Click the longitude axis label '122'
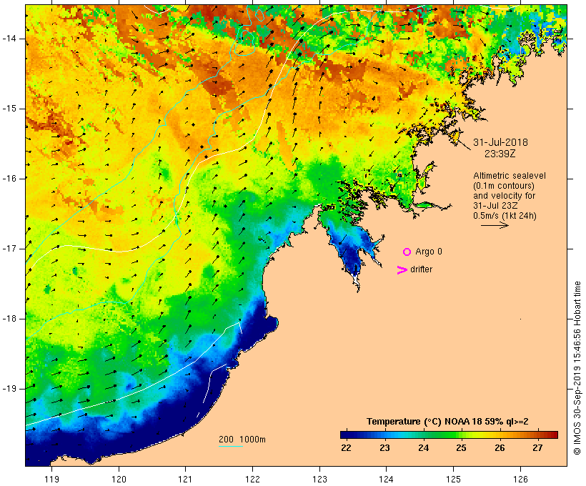The width and height of the screenshot is (586, 486). pos(253,479)
